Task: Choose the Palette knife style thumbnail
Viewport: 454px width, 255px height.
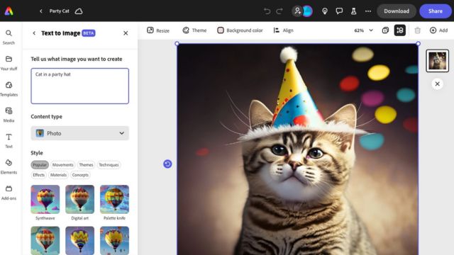Action: pyautogui.click(x=114, y=199)
